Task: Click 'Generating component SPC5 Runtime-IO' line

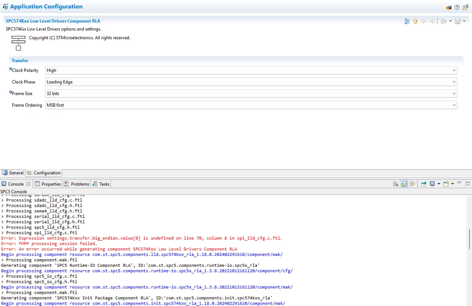Action: [130, 265]
